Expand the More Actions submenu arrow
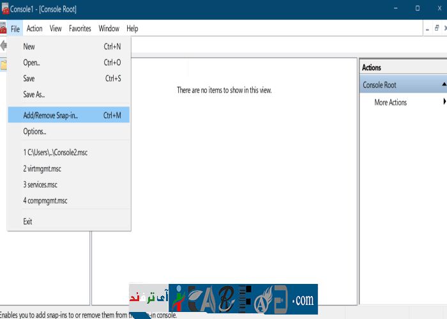The image size is (447, 319). (444, 102)
